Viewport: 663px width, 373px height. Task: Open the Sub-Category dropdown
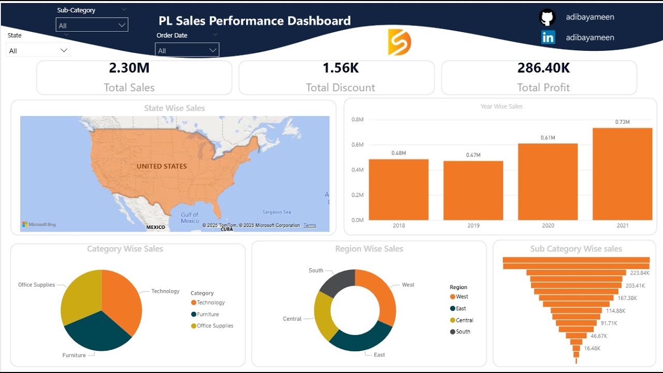92,25
